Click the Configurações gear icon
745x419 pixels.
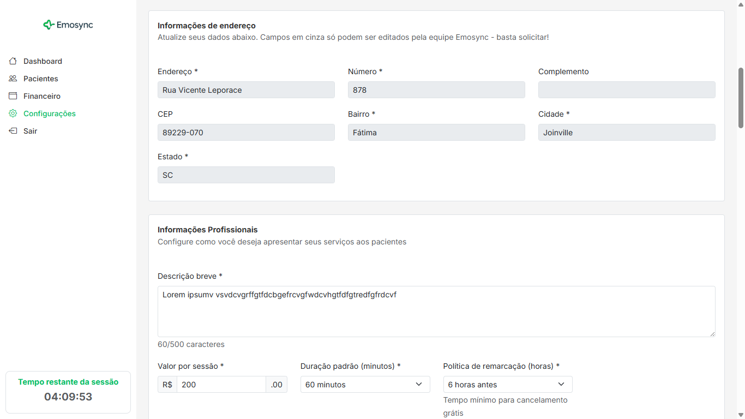(13, 113)
